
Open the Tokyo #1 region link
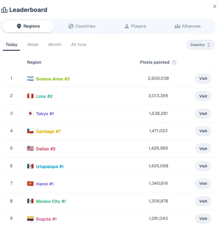(45, 114)
